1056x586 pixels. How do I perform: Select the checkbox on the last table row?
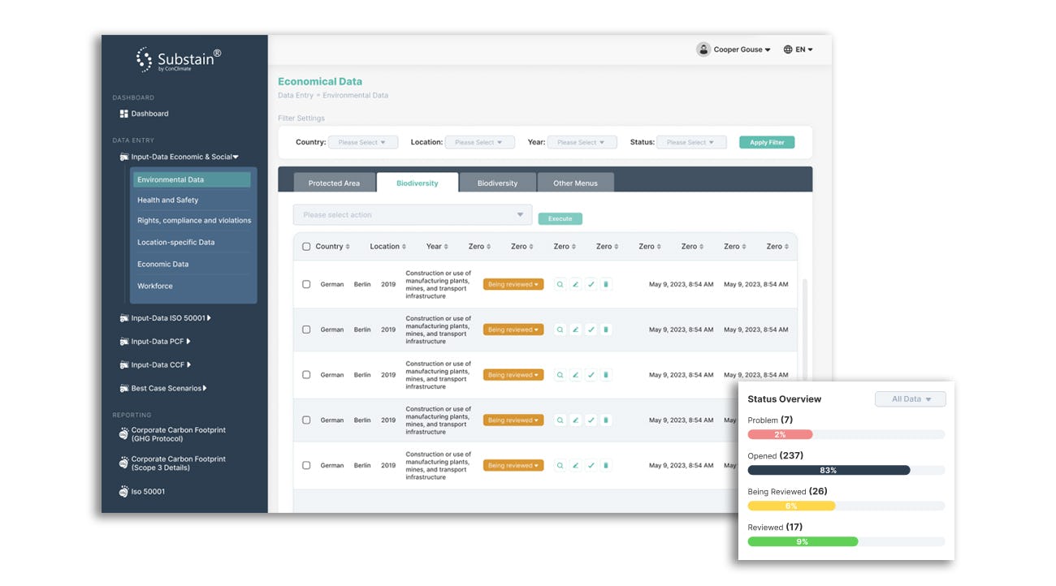click(x=306, y=464)
